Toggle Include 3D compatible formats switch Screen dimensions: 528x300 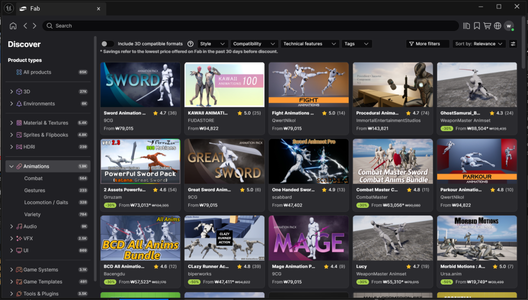(107, 44)
